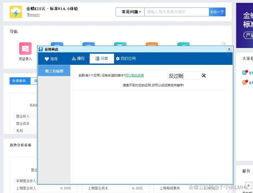
Task: Clear the search box with the X icon
Action: coord(204,76)
